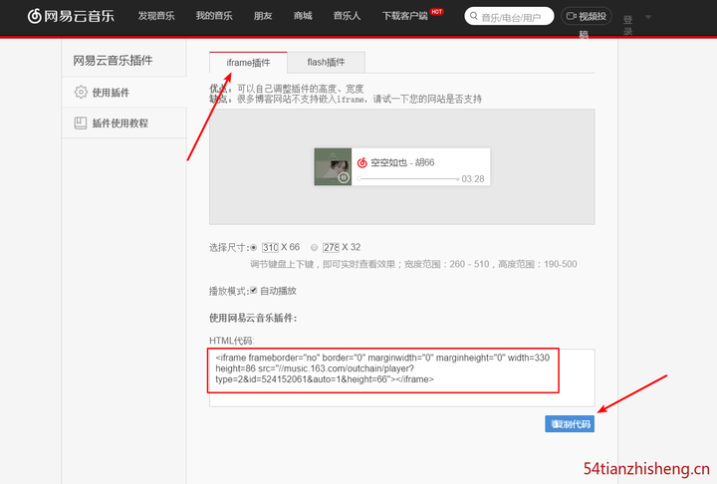Click the 复制代码 copy button
717x484 pixels.
[x=570, y=424]
